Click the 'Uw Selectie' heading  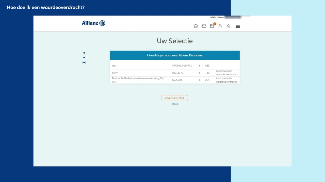pyautogui.click(x=175, y=41)
